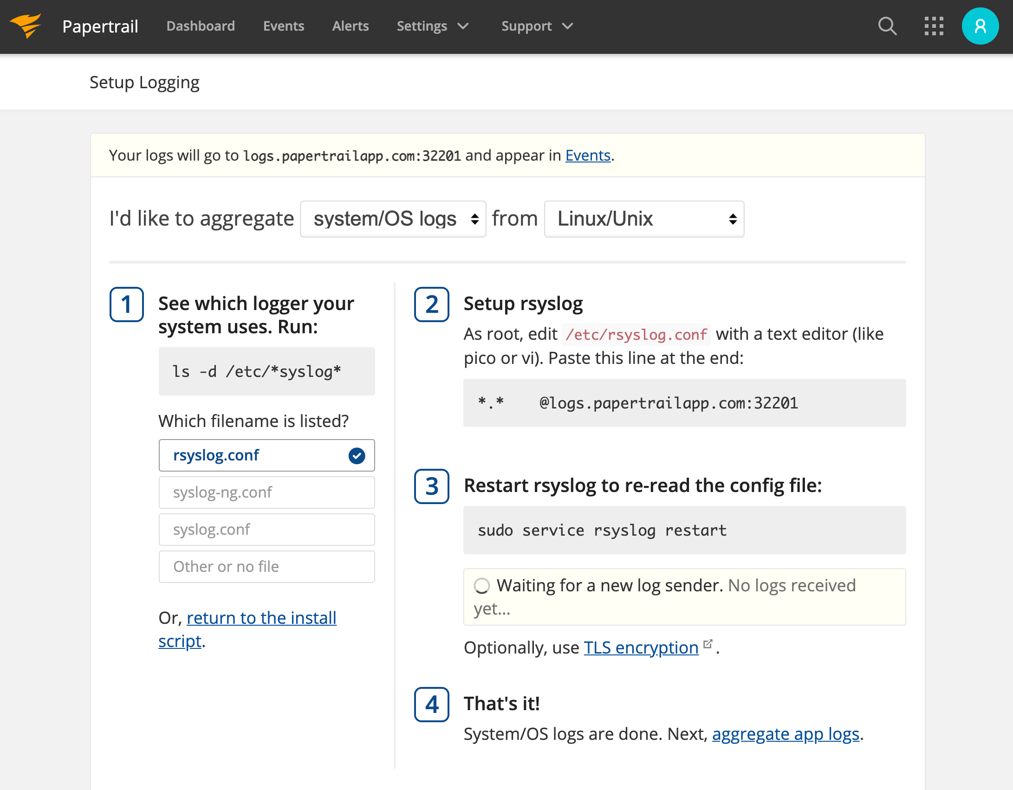The image size is (1013, 790).
Task: Select the syslog-ng.conf option
Action: (266, 492)
